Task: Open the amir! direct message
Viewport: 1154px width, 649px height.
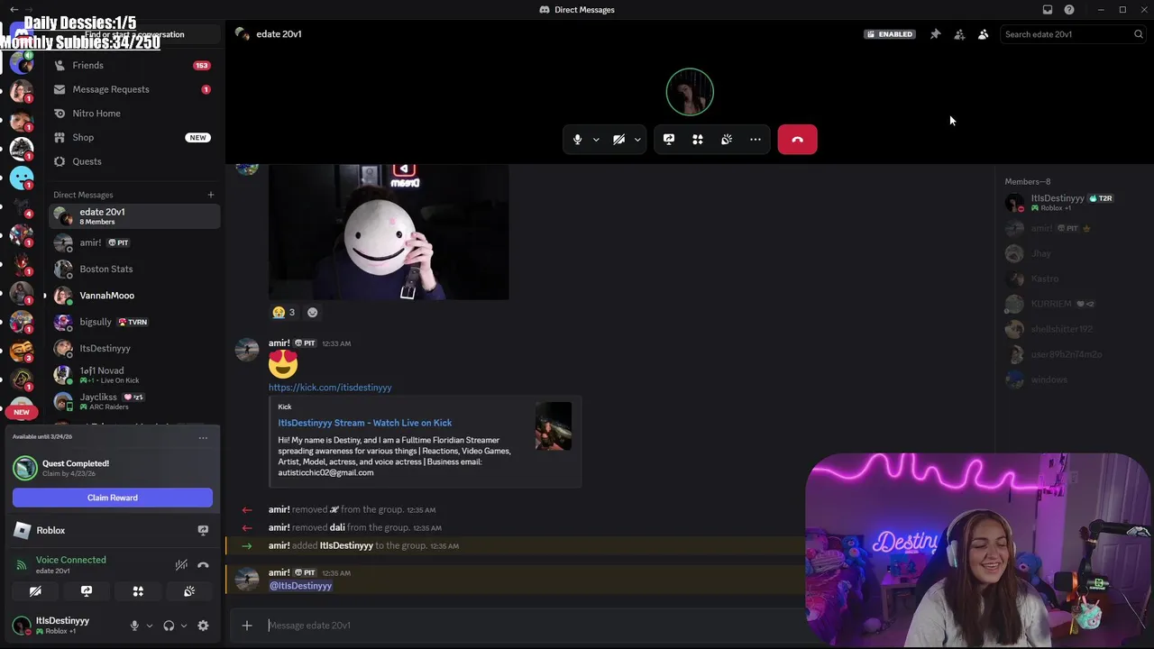Action: (x=134, y=242)
